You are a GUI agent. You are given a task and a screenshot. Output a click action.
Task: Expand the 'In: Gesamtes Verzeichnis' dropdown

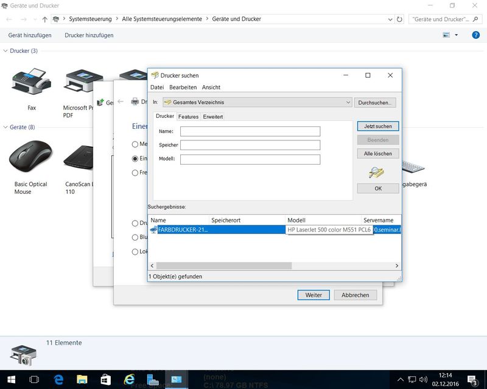pyautogui.click(x=348, y=103)
